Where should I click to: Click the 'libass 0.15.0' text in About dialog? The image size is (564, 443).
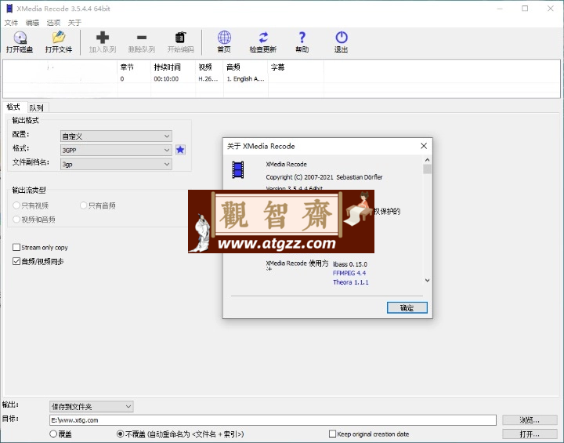pos(350,264)
